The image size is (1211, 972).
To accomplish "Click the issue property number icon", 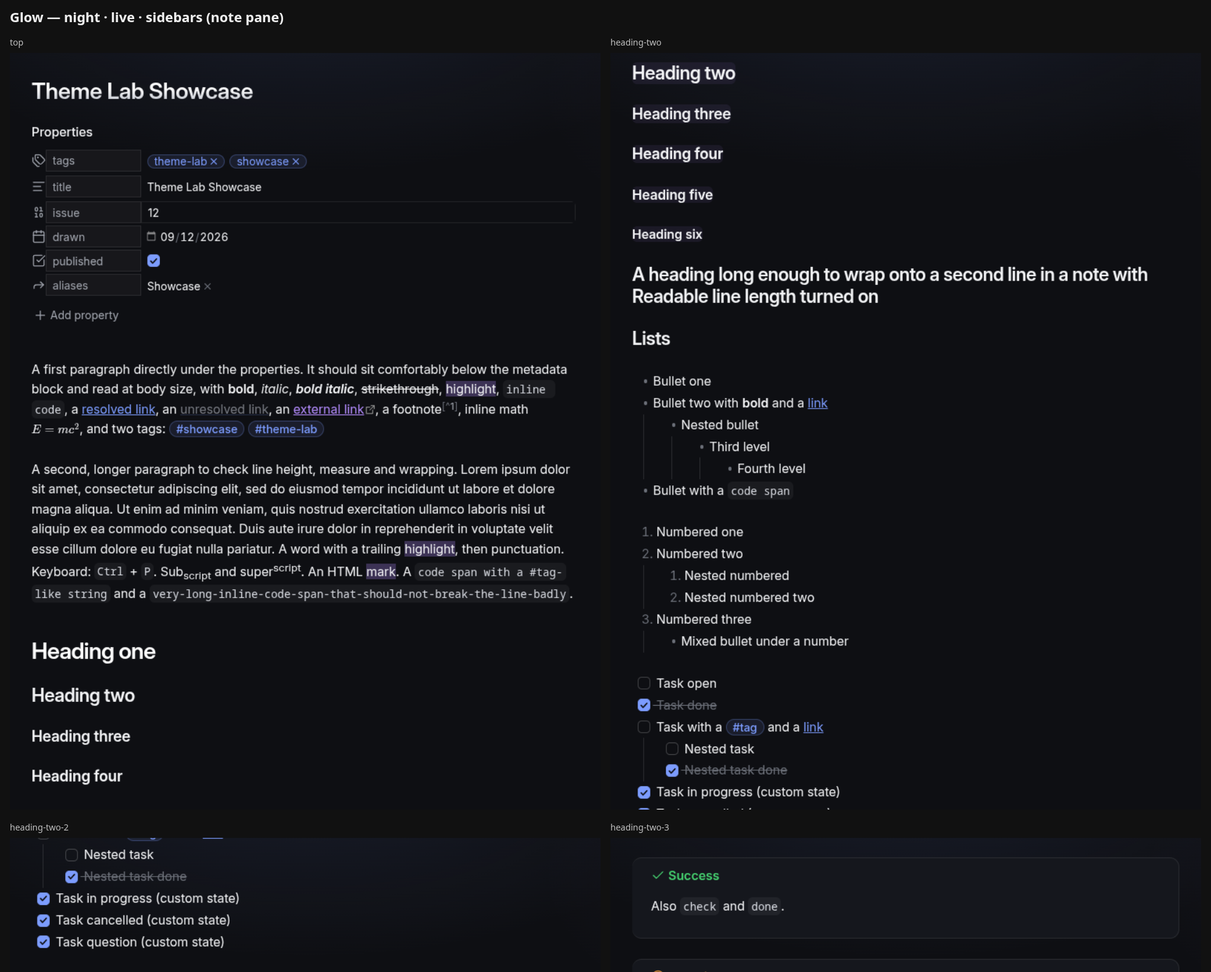I will pyautogui.click(x=38, y=212).
